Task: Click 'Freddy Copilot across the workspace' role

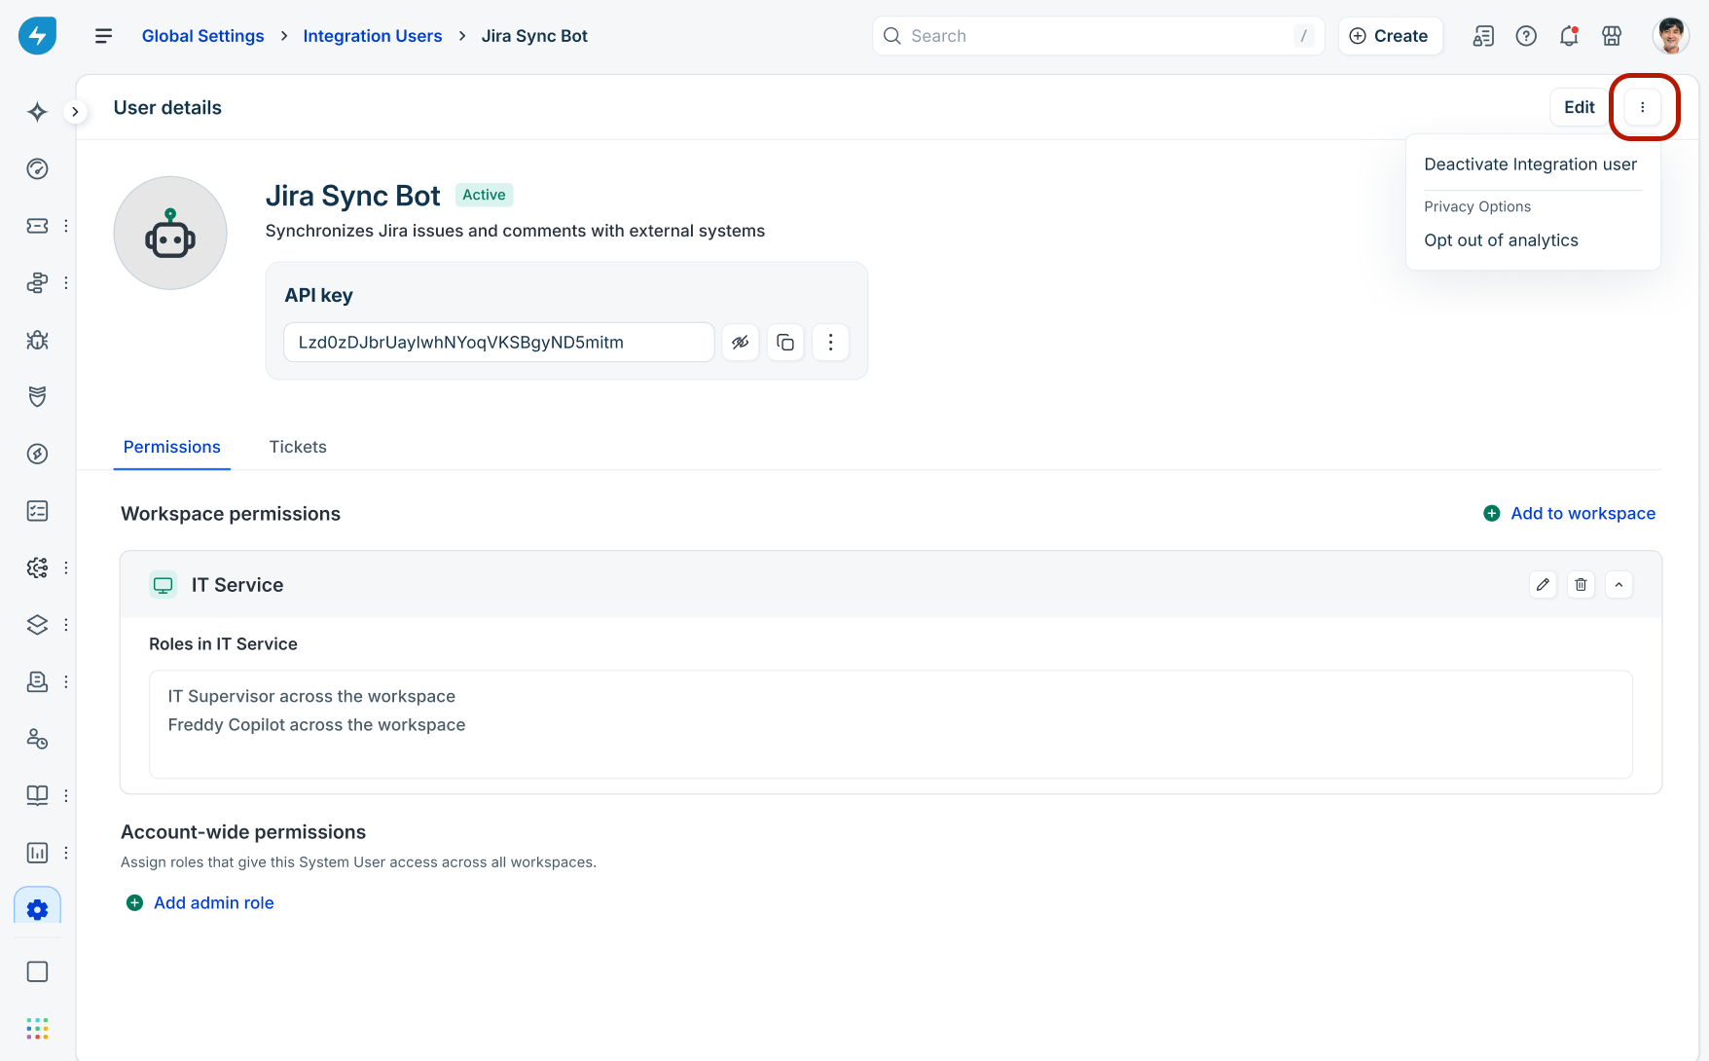Action: point(316,725)
